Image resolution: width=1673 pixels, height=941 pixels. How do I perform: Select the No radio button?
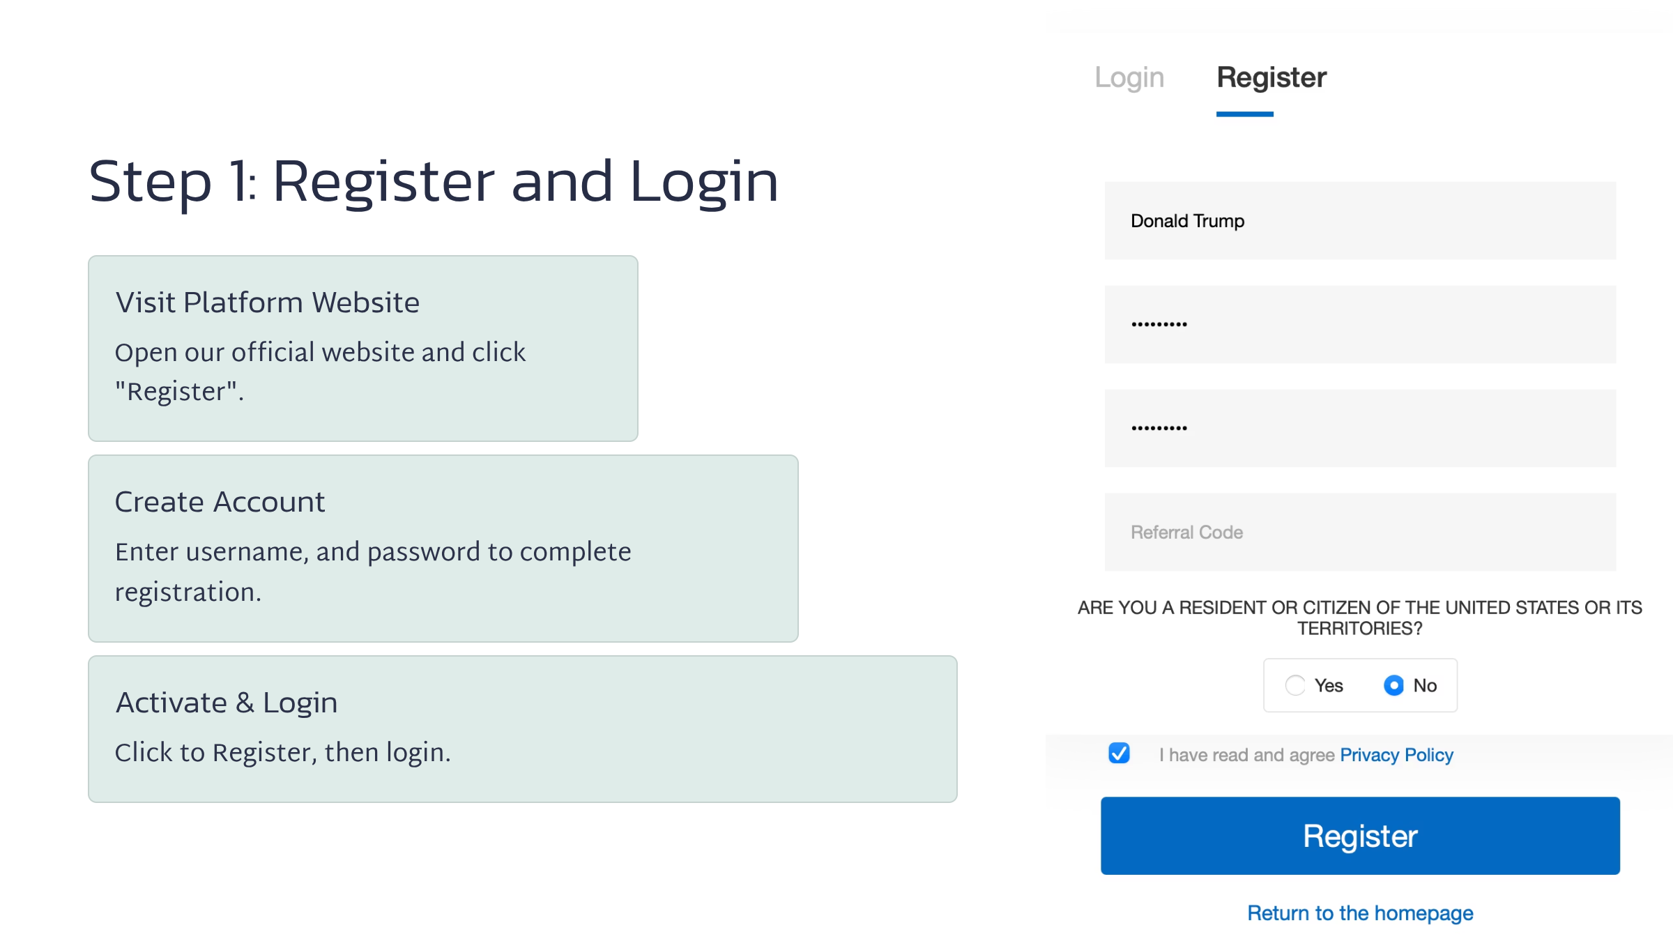pyautogui.click(x=1393, y=686)
